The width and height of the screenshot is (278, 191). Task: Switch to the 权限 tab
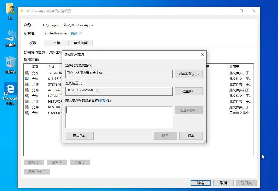[x=33, y=43]
